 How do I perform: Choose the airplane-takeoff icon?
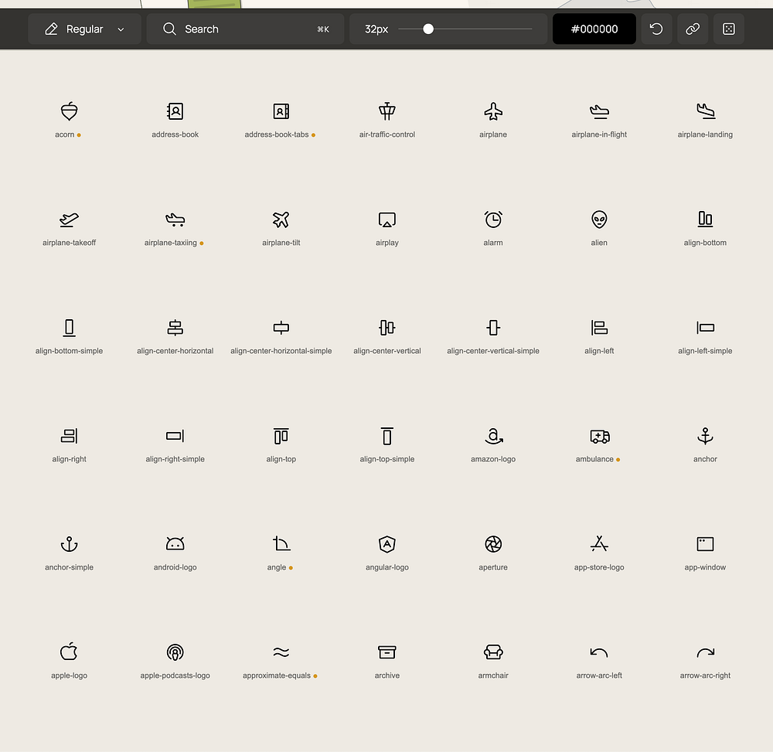click(69, 219)
